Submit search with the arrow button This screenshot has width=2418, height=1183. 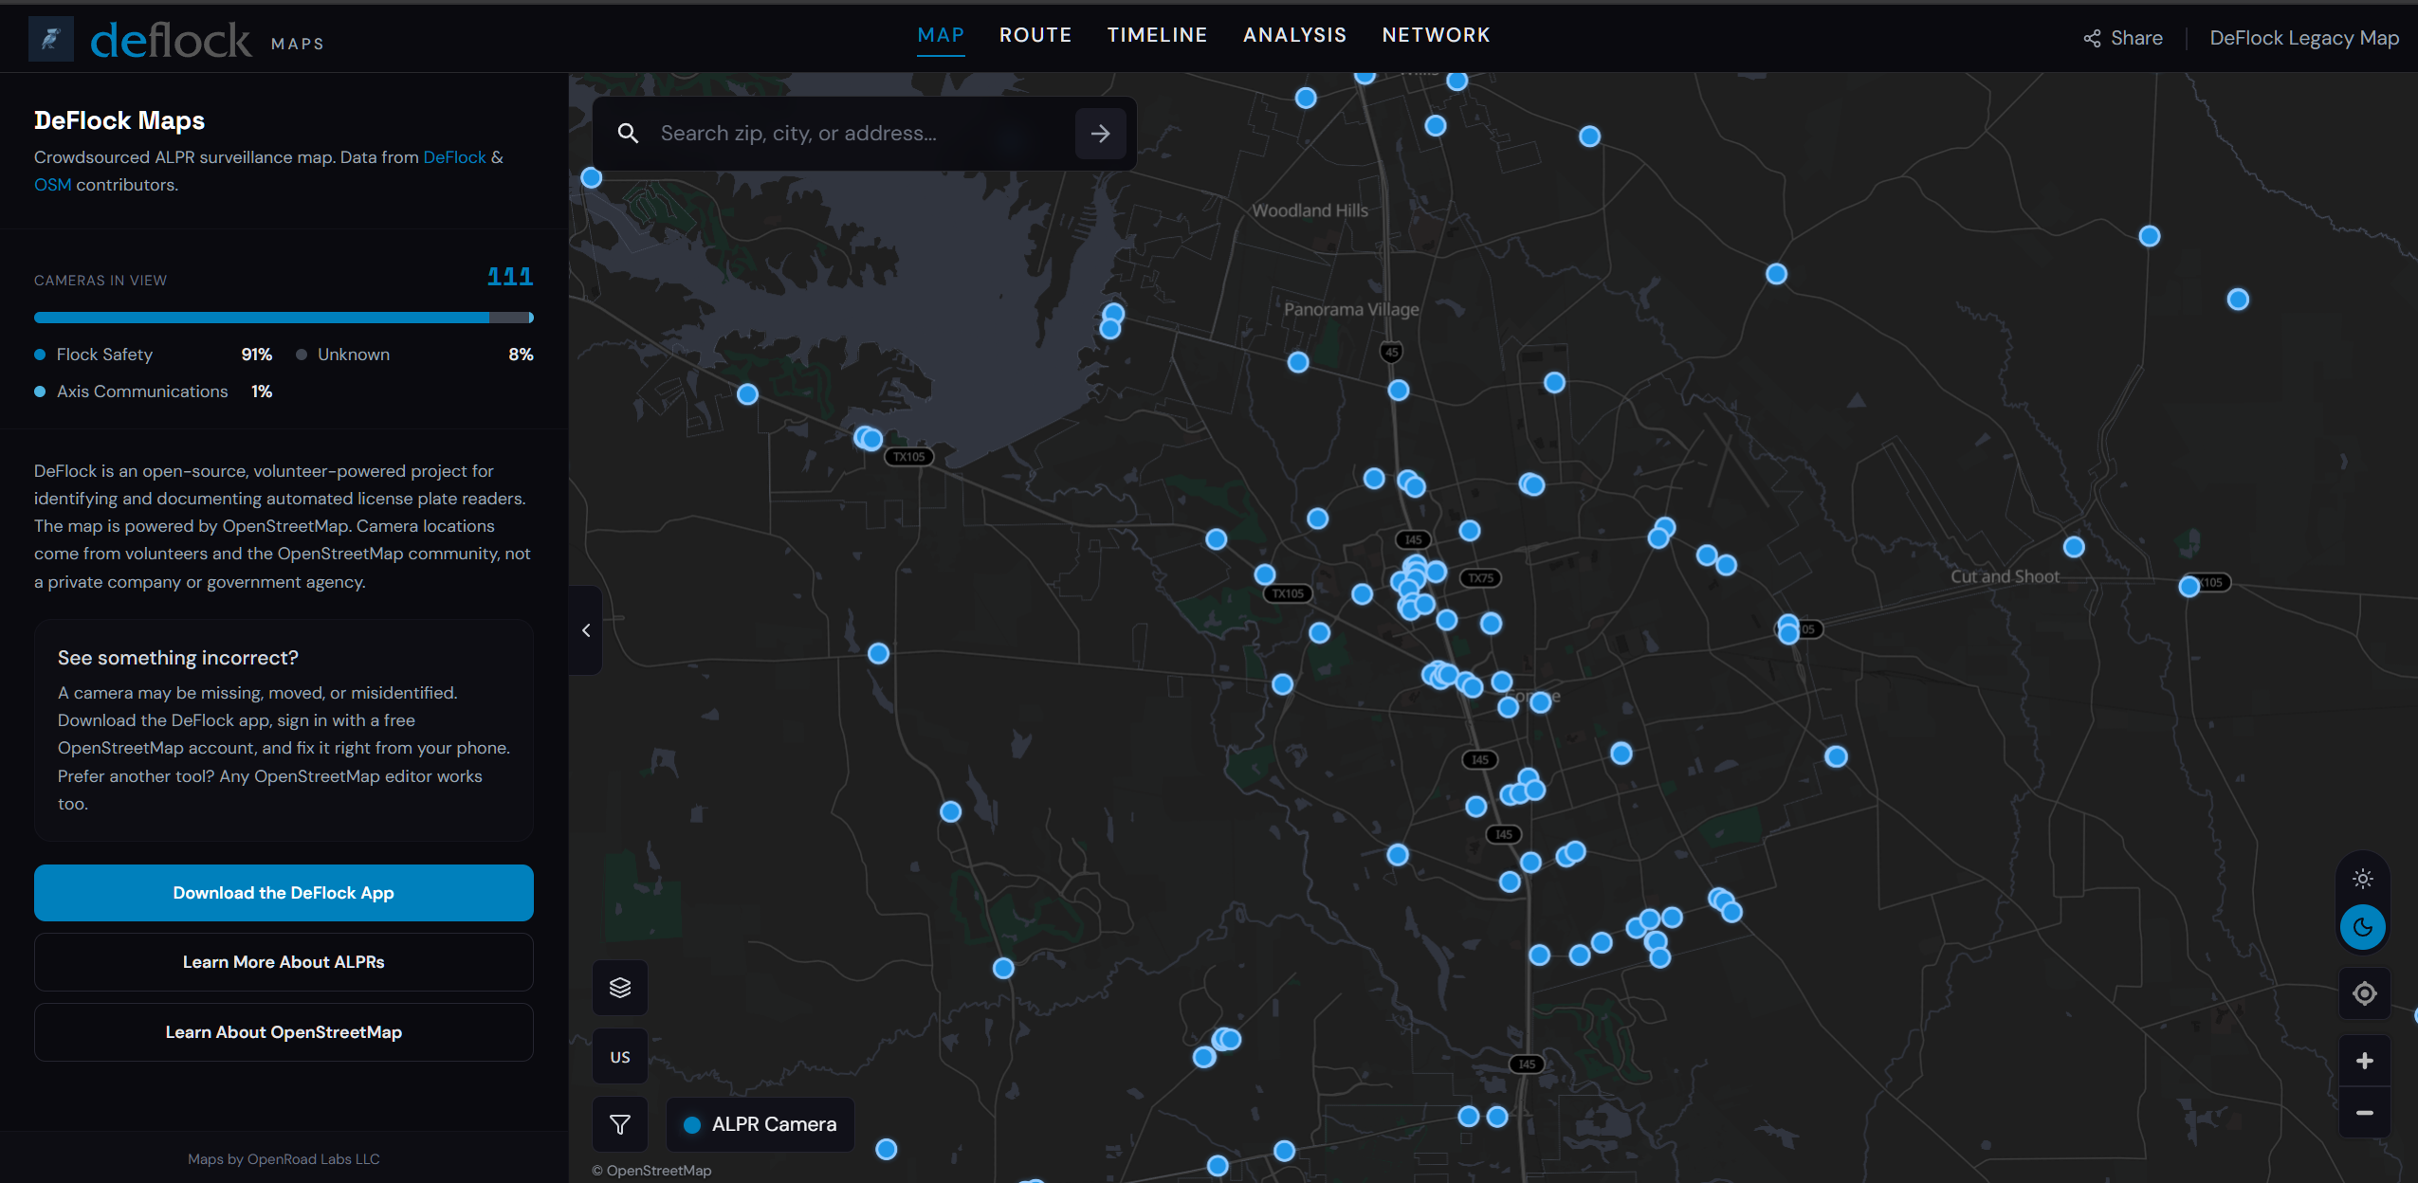click(x=1100, y=134)
